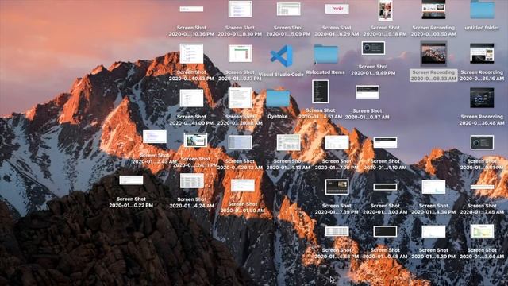Select Screen Shot ending 7.00 PM

[x=337, y=142]
